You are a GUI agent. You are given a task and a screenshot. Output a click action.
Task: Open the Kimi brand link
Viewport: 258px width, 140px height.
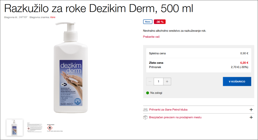(53, 17)
